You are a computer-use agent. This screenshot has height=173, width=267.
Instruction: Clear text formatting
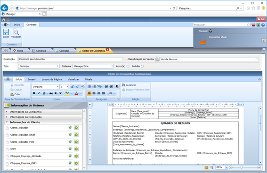(82, 87)
